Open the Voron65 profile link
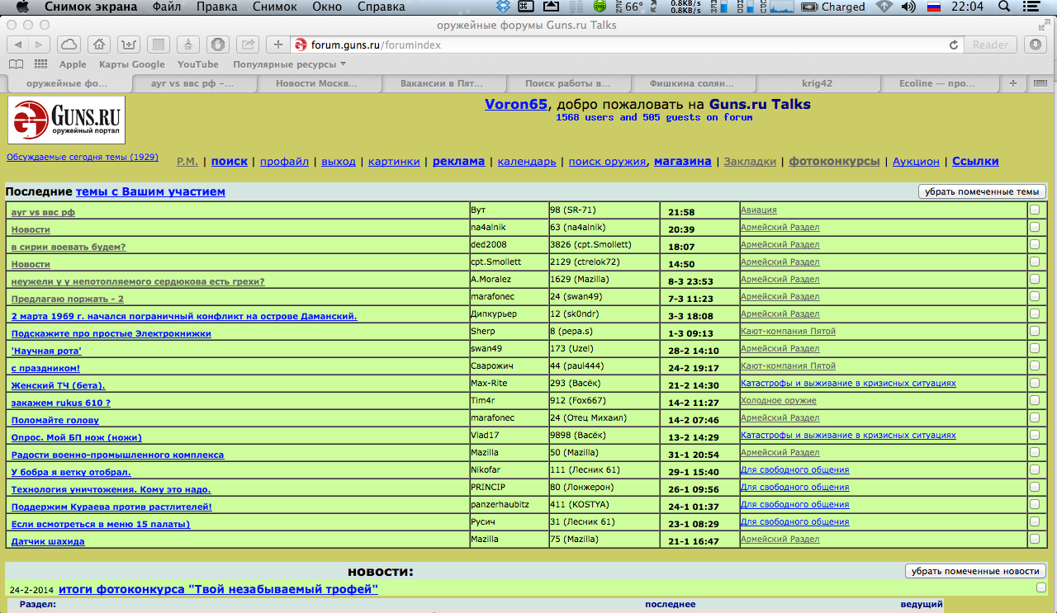The image size is (1057, 613). (516, 104)
